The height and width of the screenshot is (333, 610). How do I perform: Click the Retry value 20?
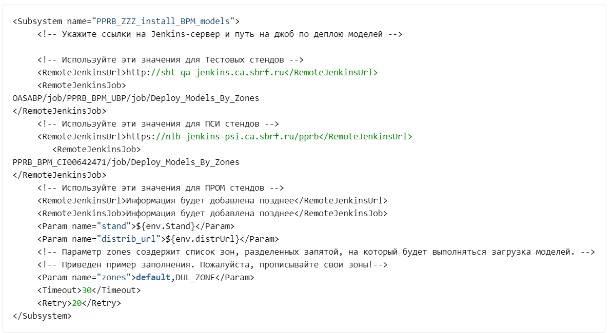tap(77, 303)
